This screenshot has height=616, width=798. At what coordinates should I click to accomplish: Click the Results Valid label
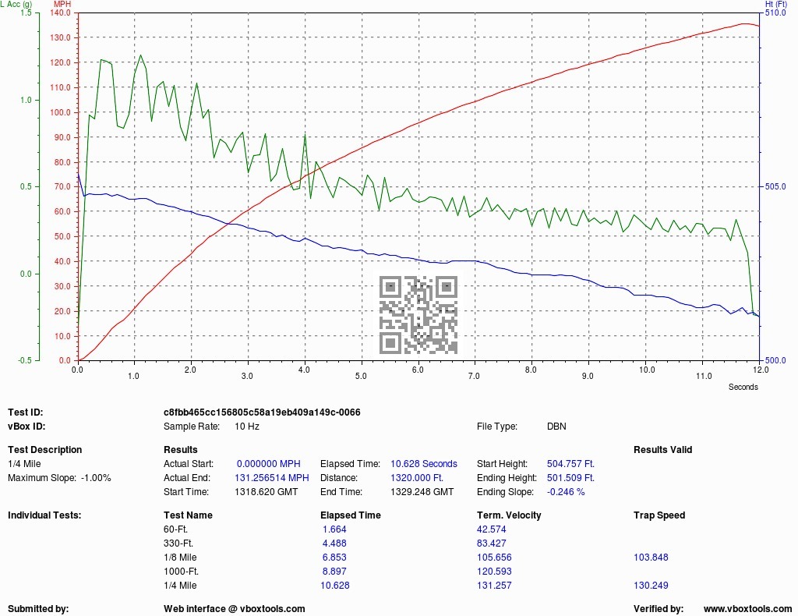(662, 450)
